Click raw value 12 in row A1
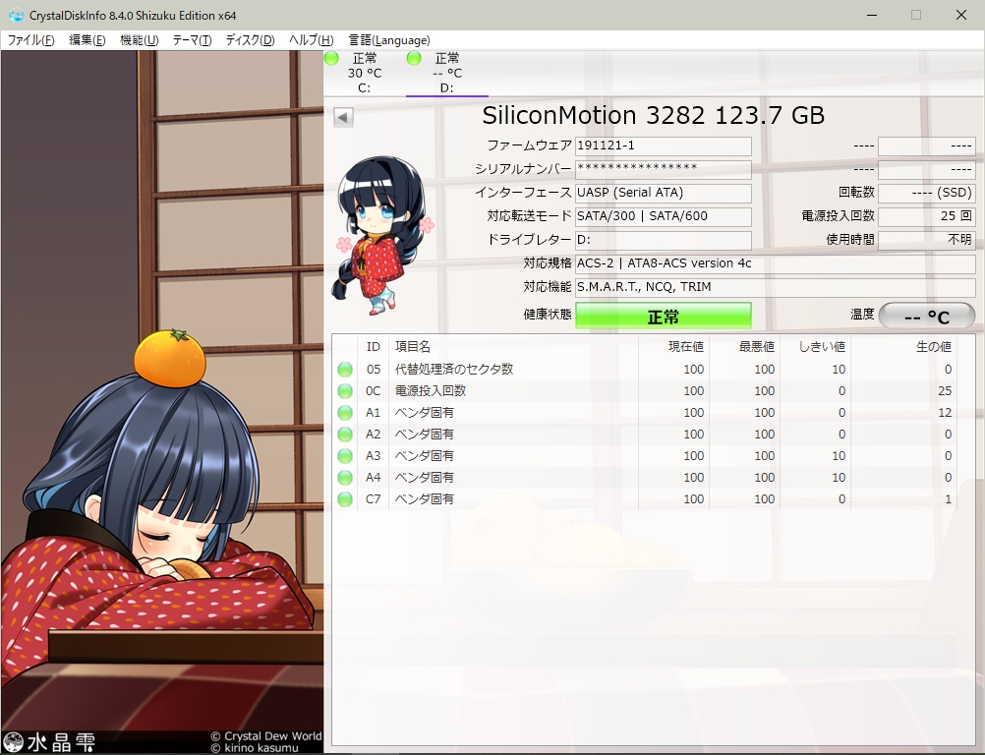 coord(945,413)
